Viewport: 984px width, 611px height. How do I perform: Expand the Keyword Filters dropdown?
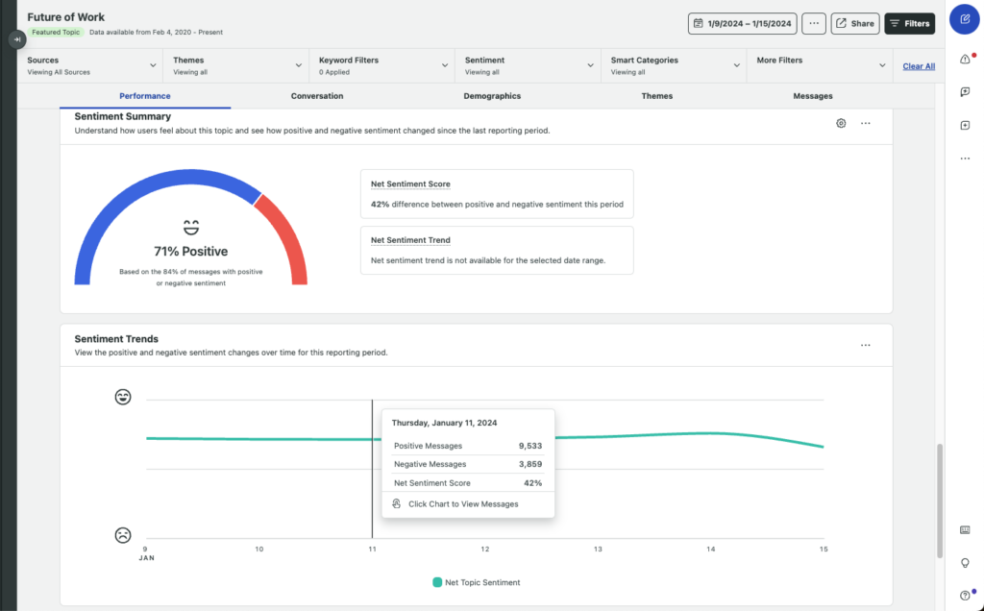point(382,65)
